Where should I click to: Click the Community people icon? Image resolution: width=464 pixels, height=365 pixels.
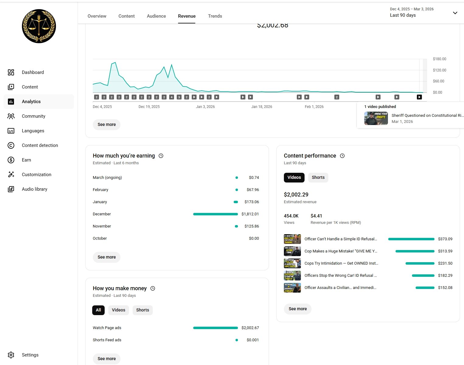11,116
